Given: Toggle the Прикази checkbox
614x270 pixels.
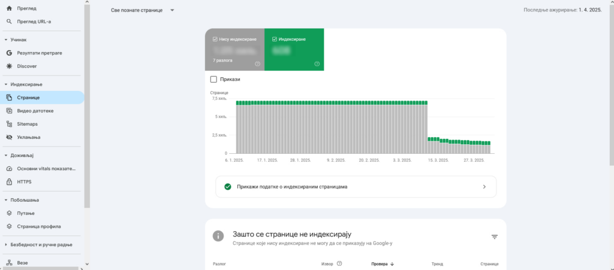Looking at the screenshot, I should click(x=214, y=79).
